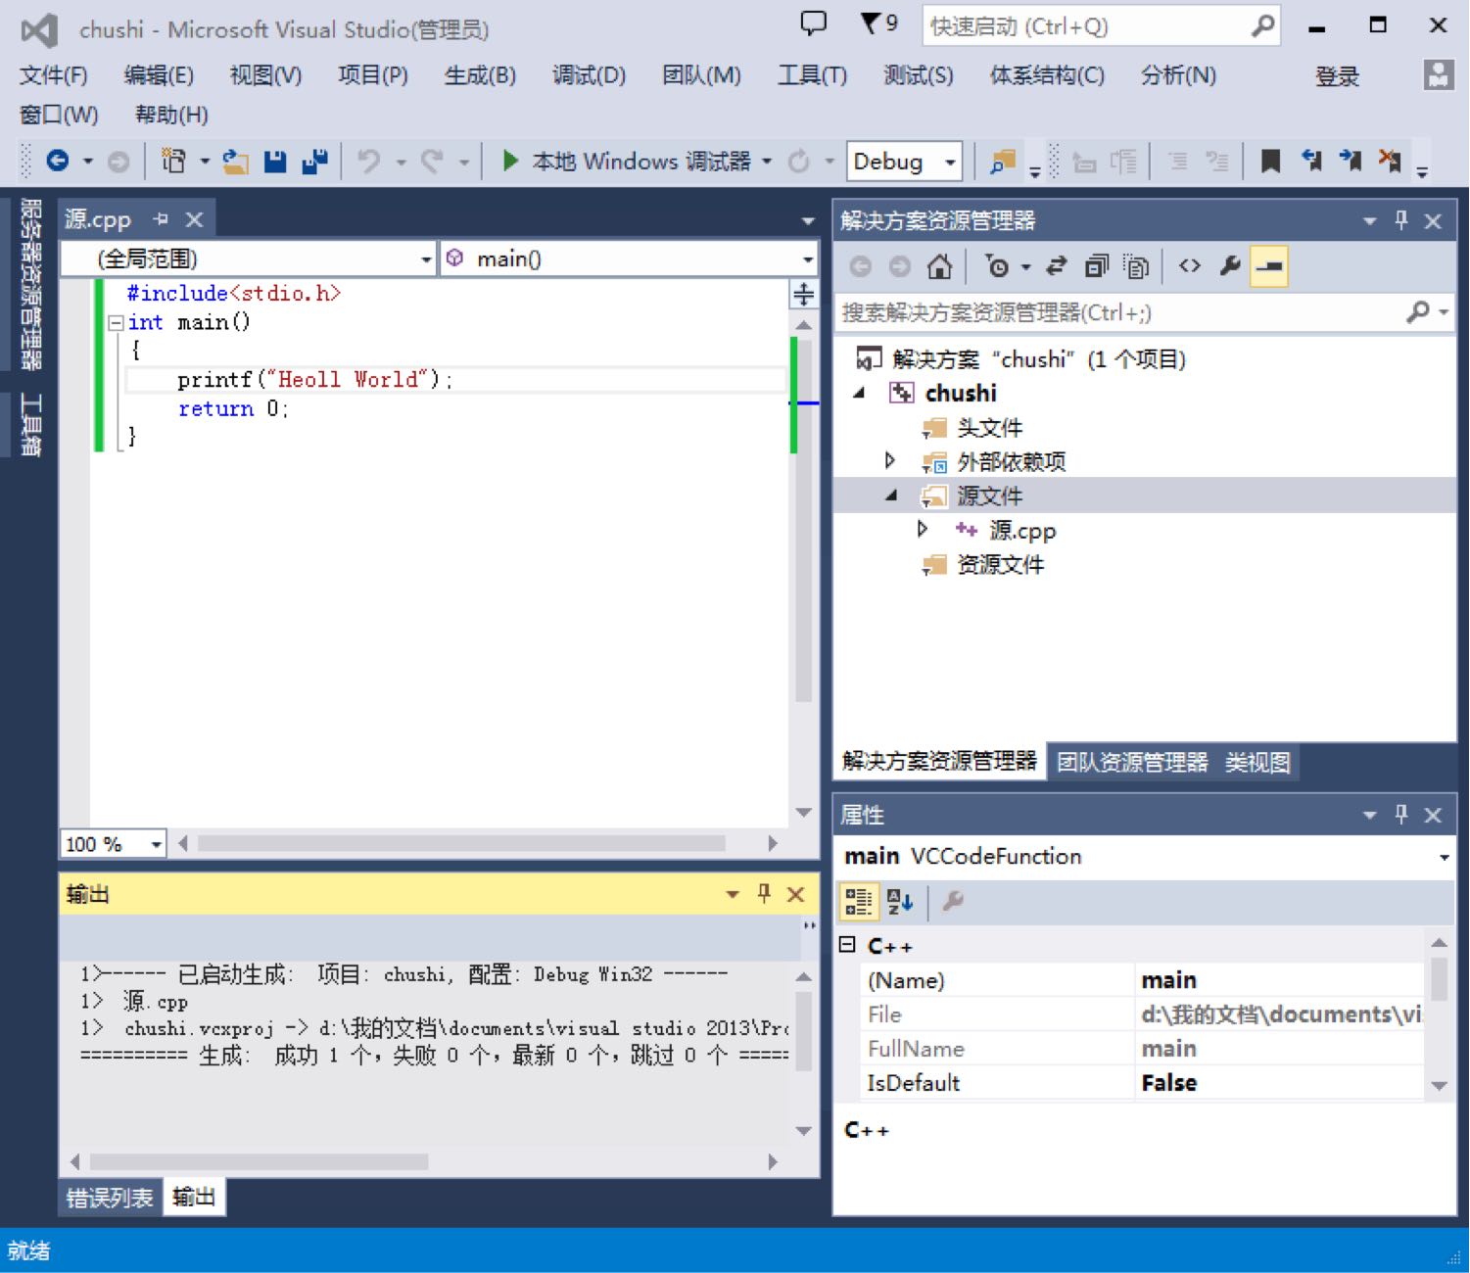
Task: Click the navigate backward arrow icon
Action: point(58,161)
